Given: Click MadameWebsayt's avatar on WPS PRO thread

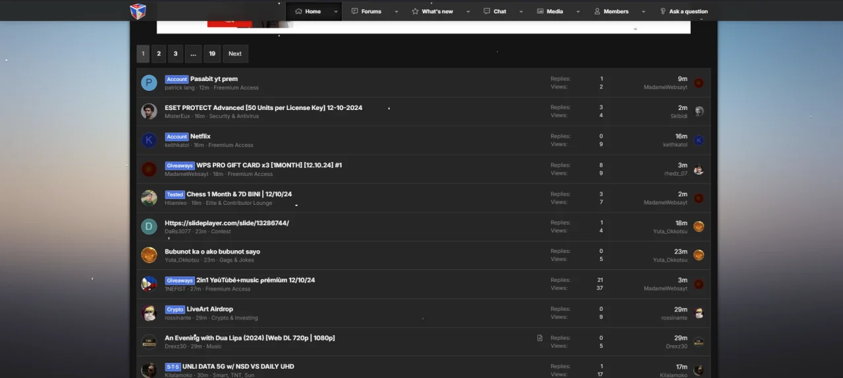Looking at the screenshot, I should click(x=150, y=169).
